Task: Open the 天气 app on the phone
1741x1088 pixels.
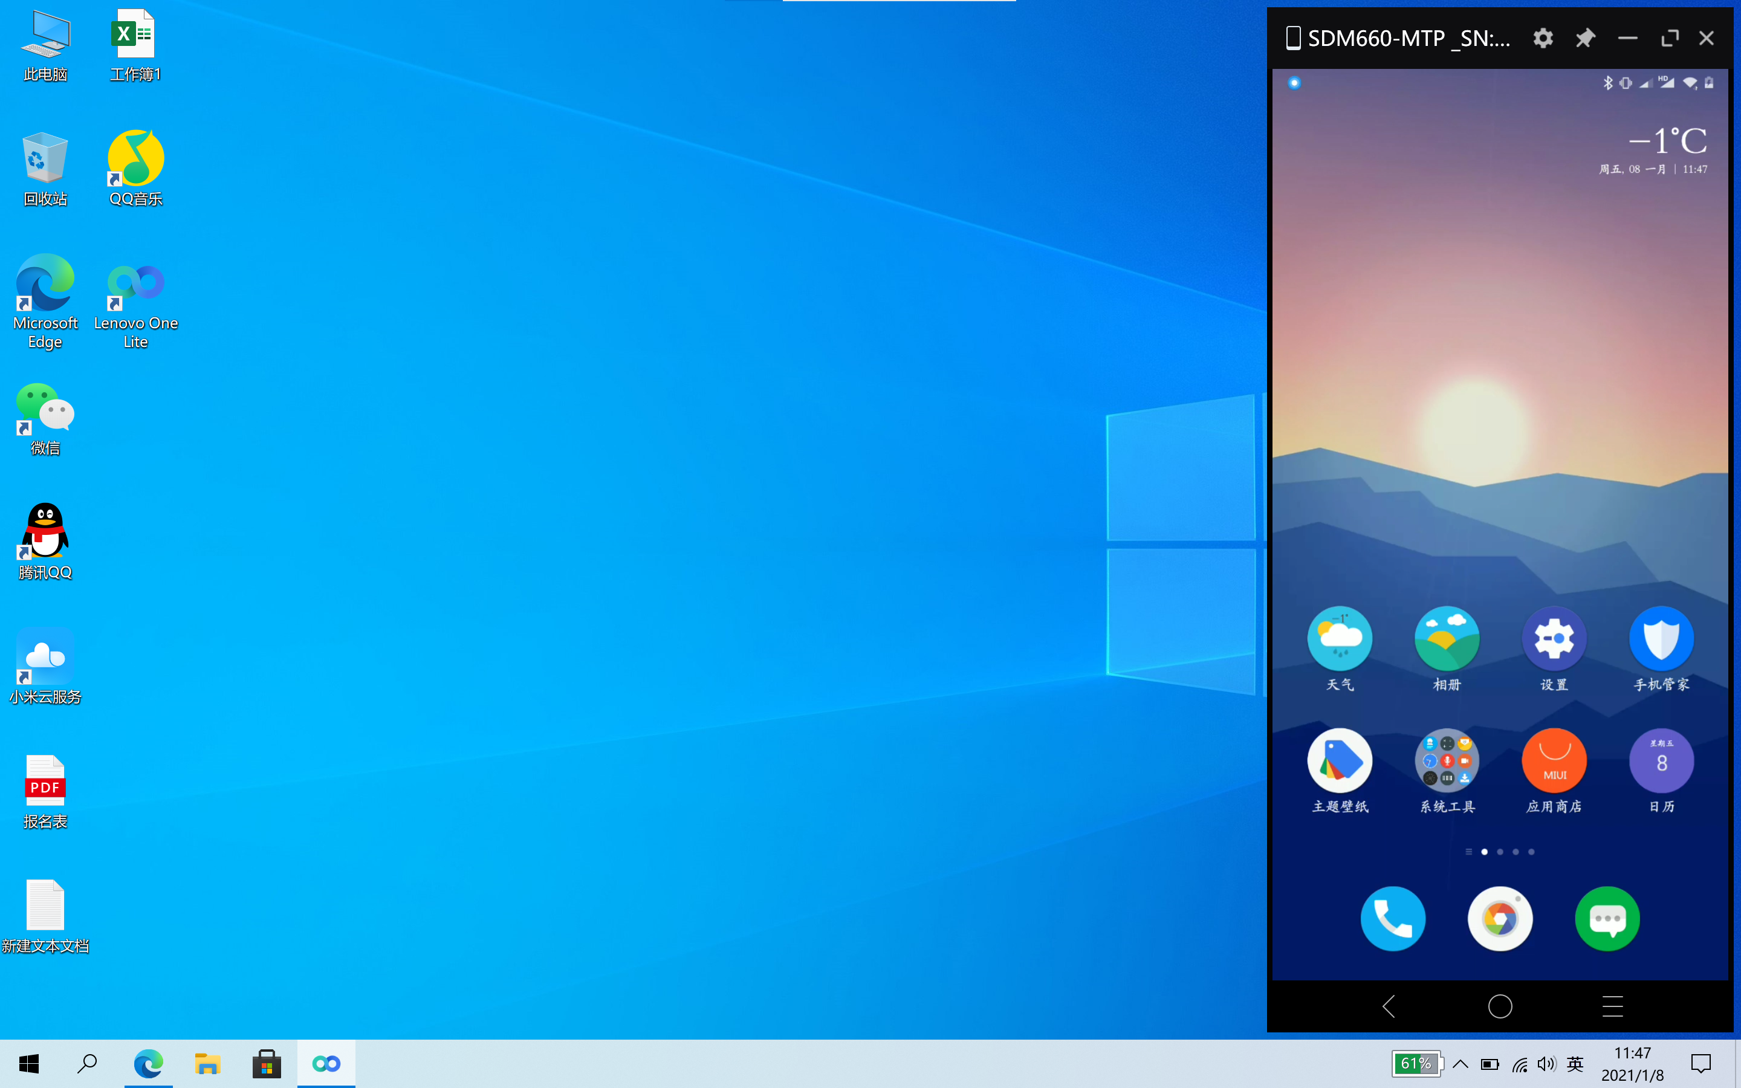Action: pyautogui.click(x=1340, y=650)
